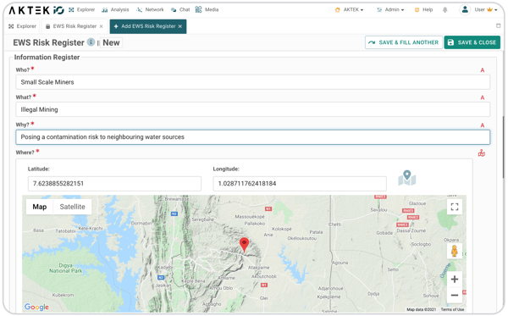Click the Street View pegman icon
508x316 pixels.
point(454,251)
